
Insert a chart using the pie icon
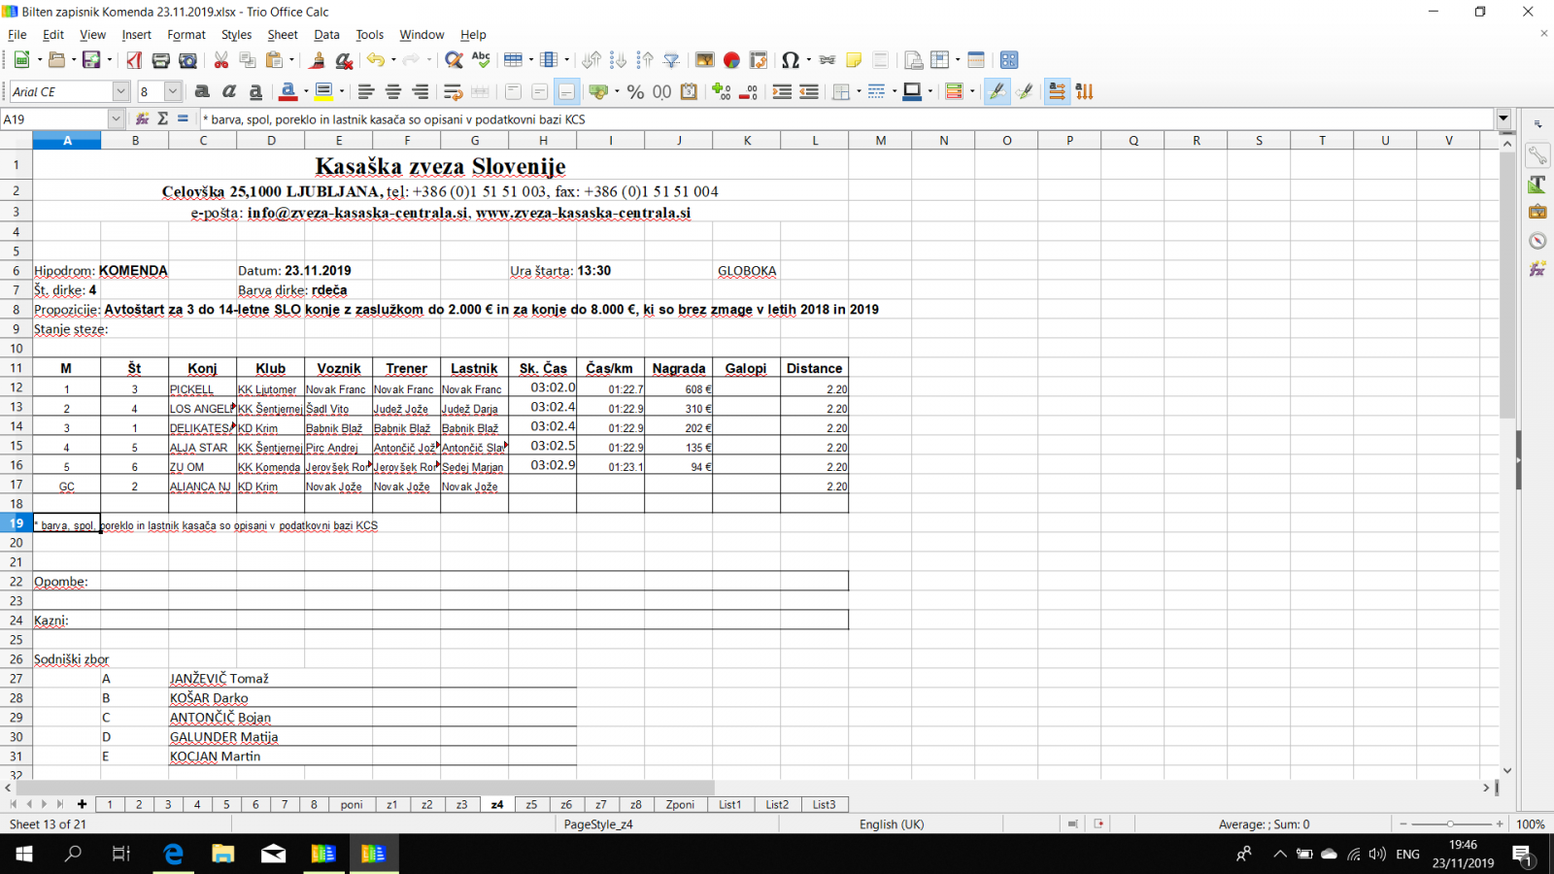pos(731,60)
